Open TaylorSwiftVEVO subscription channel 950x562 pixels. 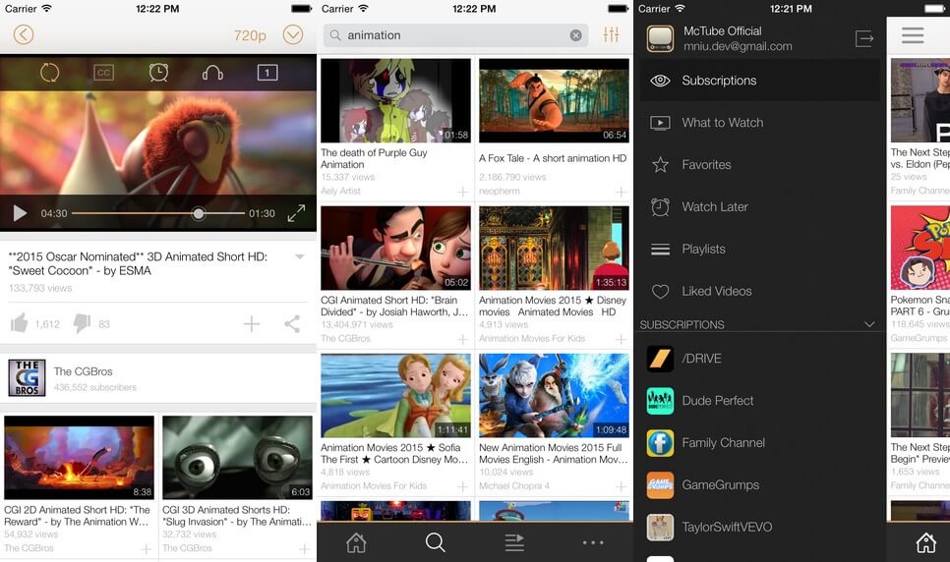click(760, 527)
